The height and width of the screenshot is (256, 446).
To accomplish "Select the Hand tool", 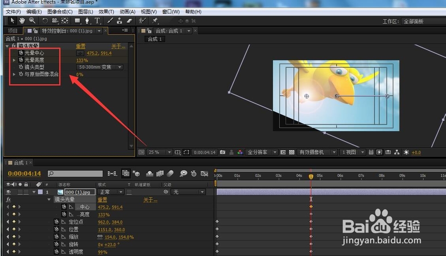I will click(x=22, y=20).
